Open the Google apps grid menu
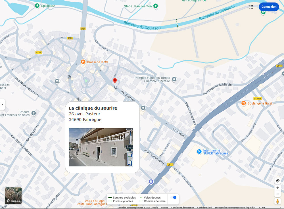This screenshot has width=284, height=209. [251, 7]
